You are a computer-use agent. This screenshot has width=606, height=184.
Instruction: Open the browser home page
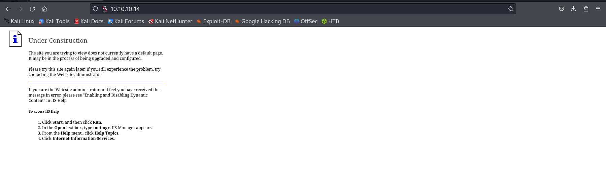(44, 9)
